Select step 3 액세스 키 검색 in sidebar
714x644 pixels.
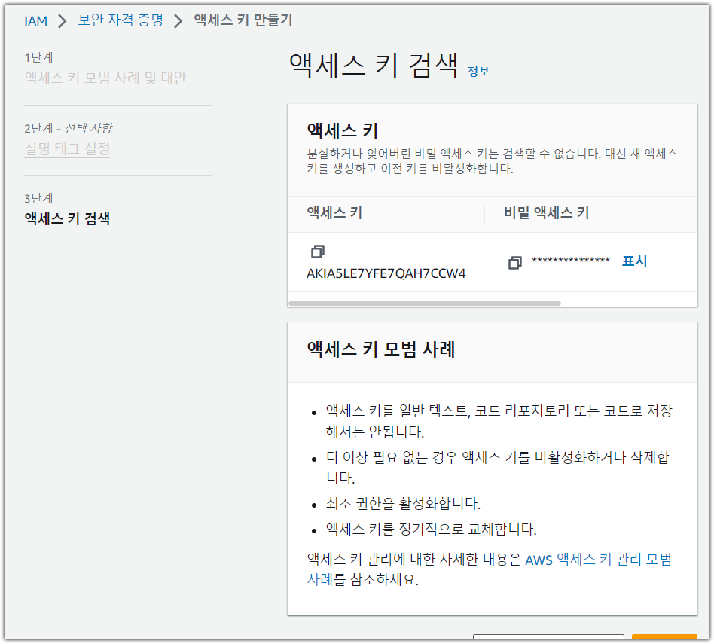67,219
